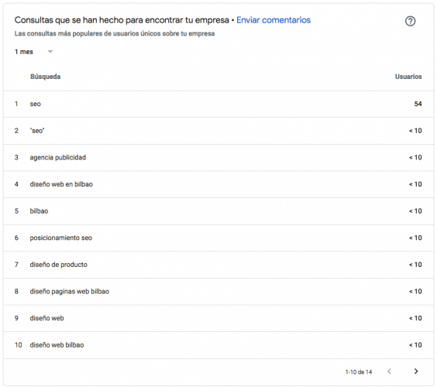Click the '1-10 de 14' pagination text

pos(359,372)
